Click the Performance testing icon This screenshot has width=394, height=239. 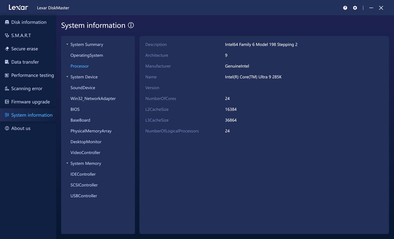[7, 75]
